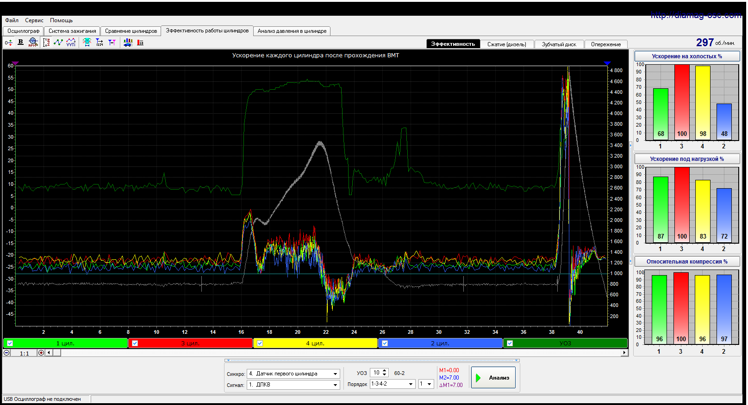Toggle the УОЗ dark green checkbox
The image size is (748, 405).
[510, 343]
